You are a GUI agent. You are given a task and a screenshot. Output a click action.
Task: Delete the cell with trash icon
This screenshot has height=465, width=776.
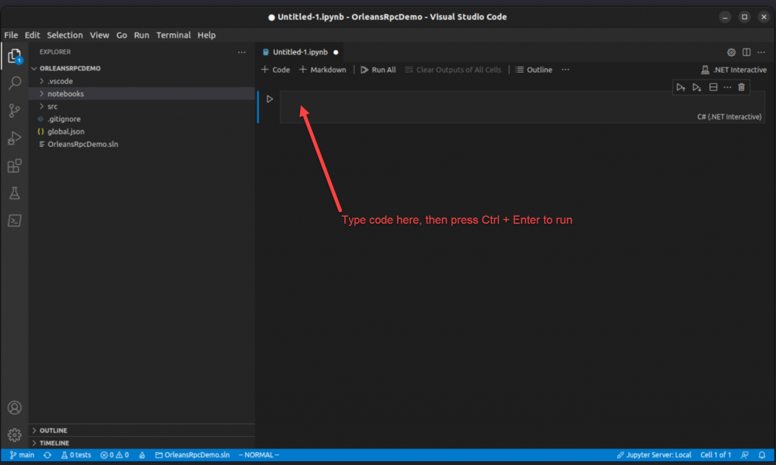(x=741, y=88)
